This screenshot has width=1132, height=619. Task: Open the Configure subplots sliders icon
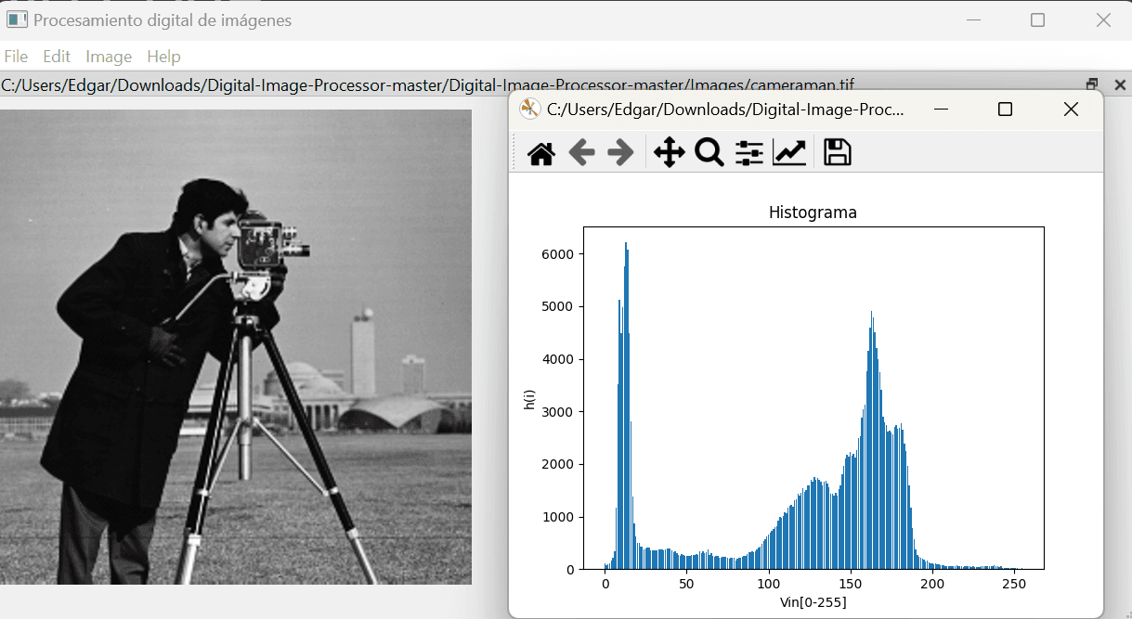[x=749, y=153]
